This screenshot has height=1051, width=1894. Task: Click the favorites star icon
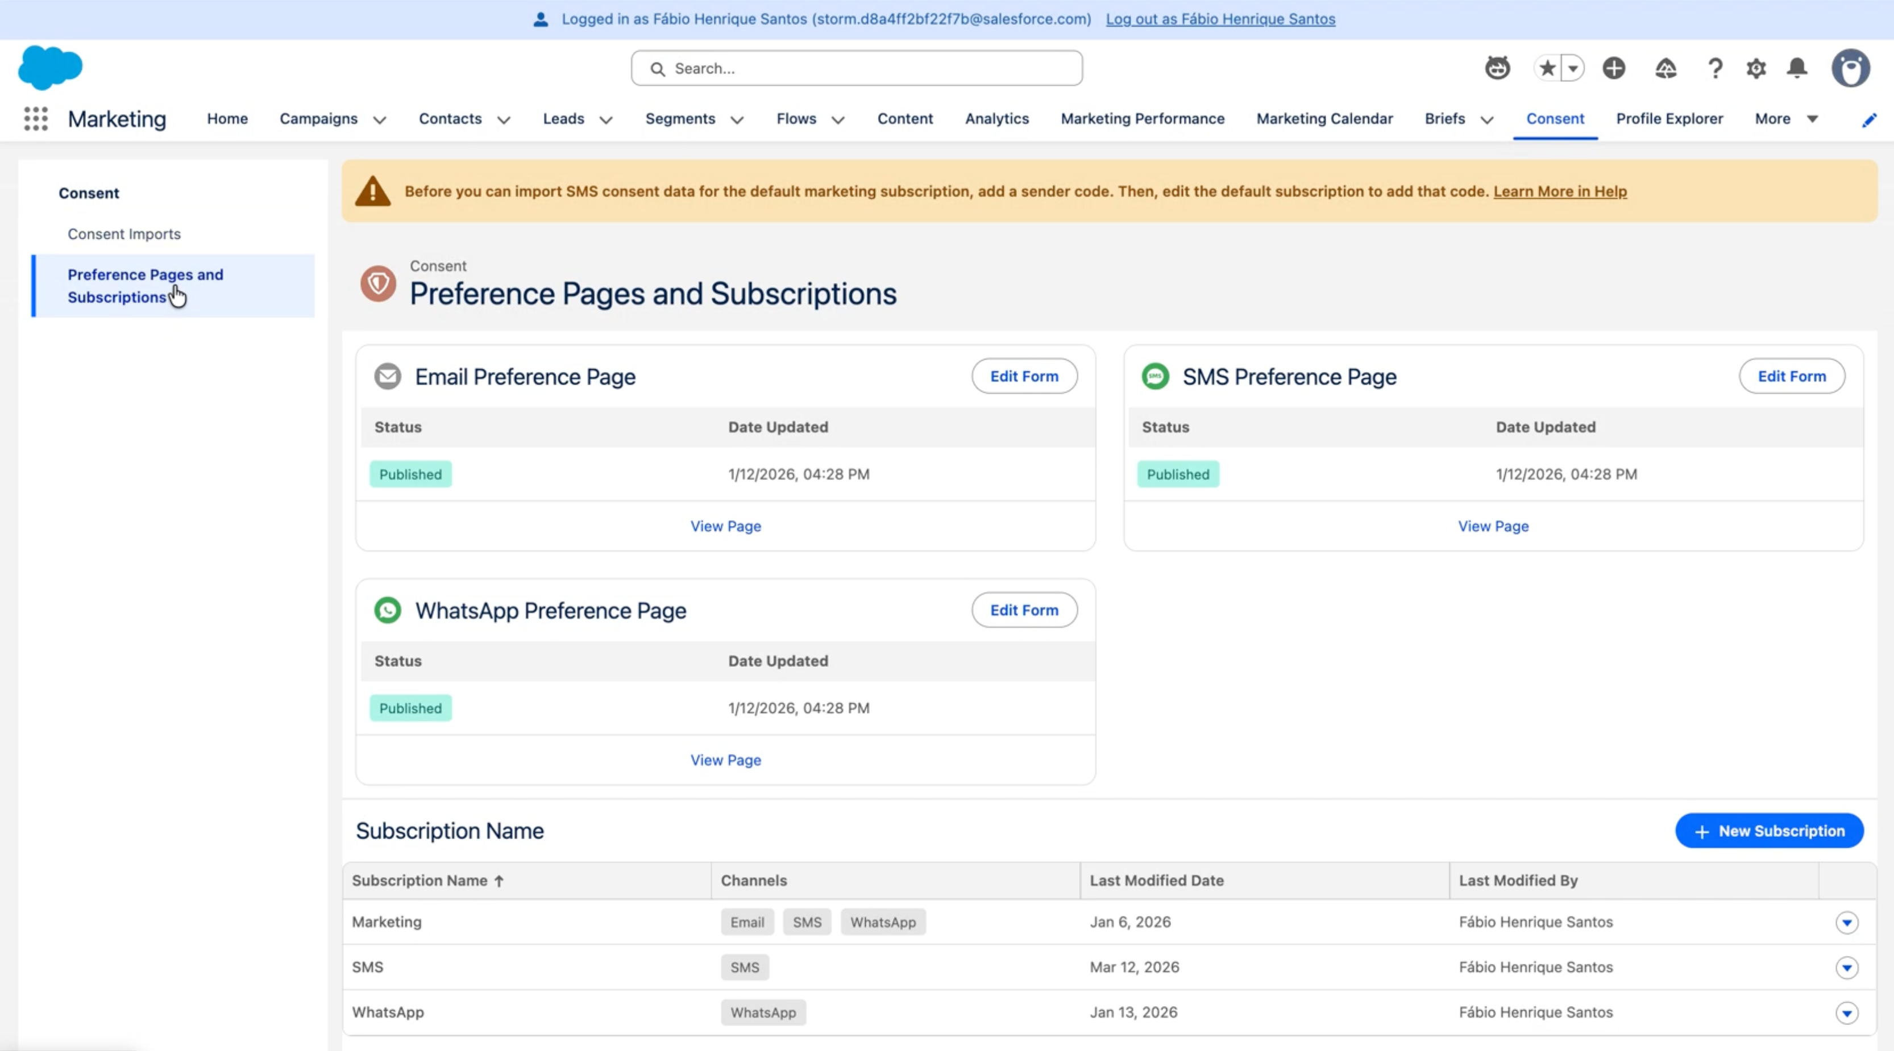[1547, 68]
